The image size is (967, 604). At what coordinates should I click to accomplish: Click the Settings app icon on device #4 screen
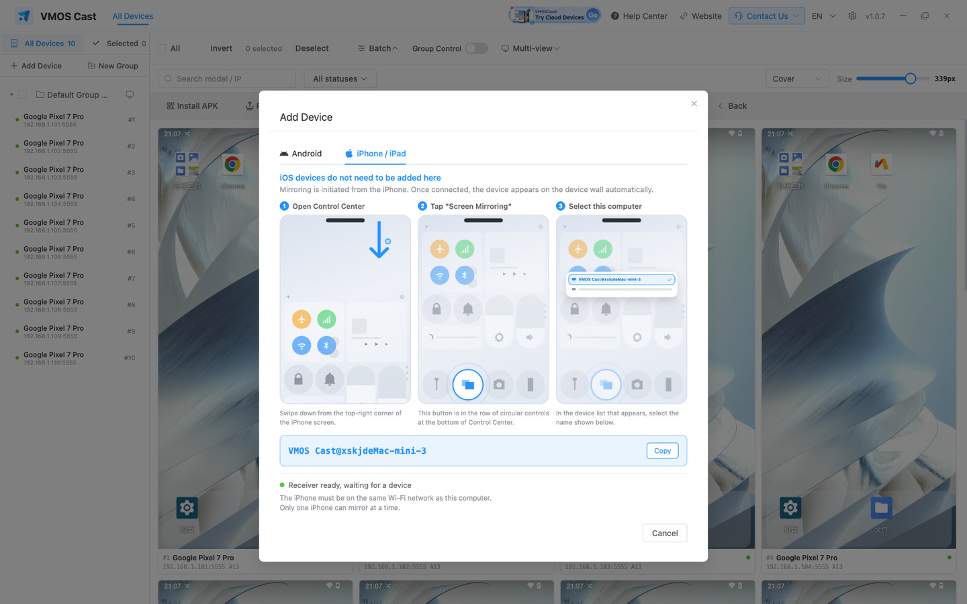coord(790,508)
